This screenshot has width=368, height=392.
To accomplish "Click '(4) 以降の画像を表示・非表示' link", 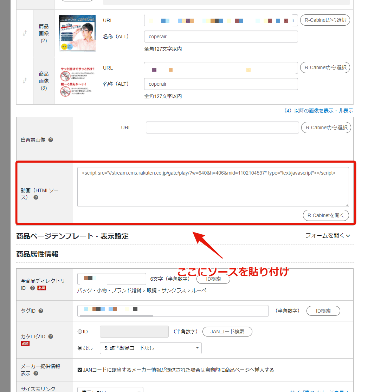I will tap(319, 111).
